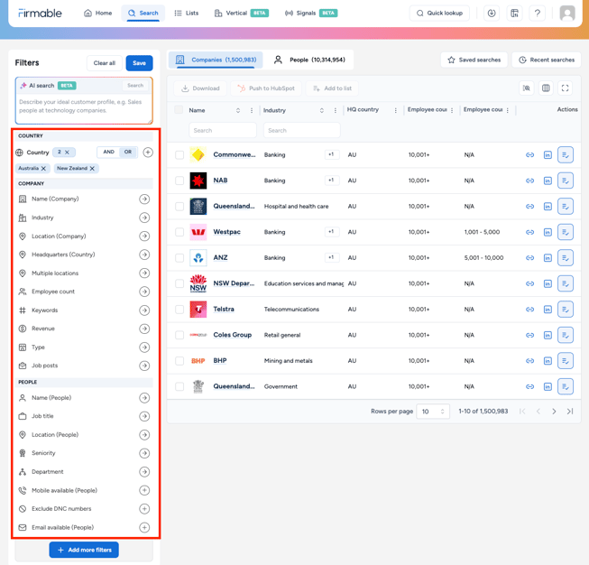The height and width of the screenshot is (565, 589).
Task: Expand the Revenue filter
Action: tap(144, 329)
